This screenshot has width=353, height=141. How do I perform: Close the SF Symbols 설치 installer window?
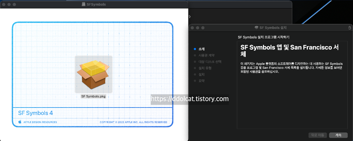193,27
